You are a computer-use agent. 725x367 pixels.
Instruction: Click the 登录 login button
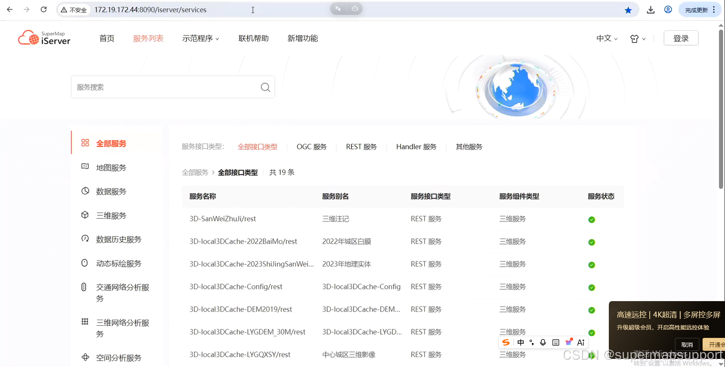681,38
